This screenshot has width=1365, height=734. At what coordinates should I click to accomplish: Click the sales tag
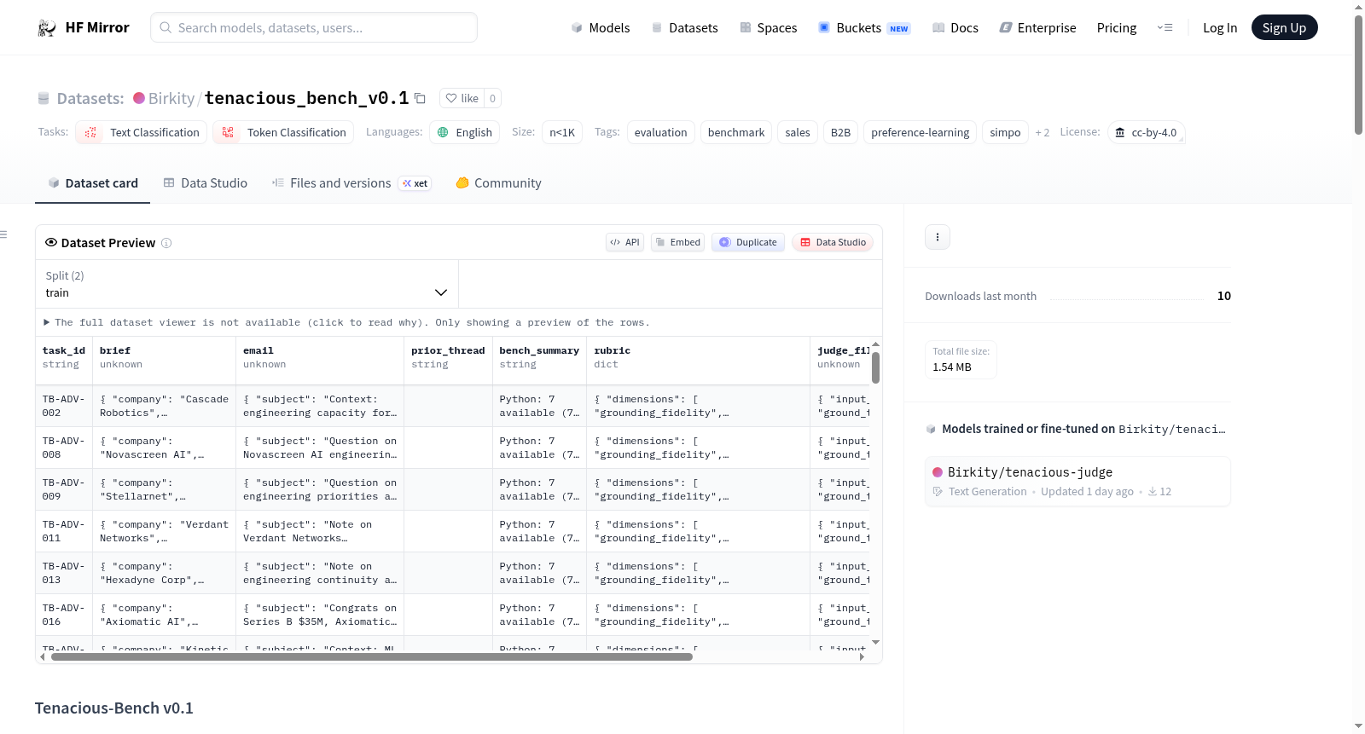pos(798,132)
